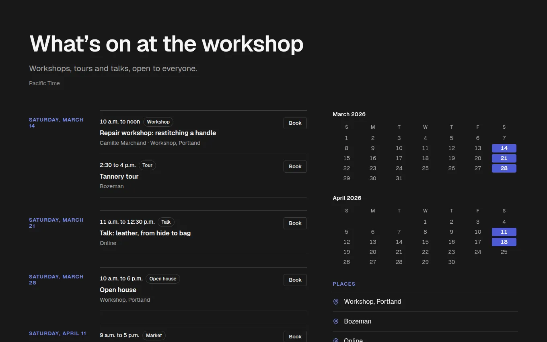Book the Repair workshop: restitching a handle event
The height and width of the screenshot is (342, 547).
[x=295, y=123]
